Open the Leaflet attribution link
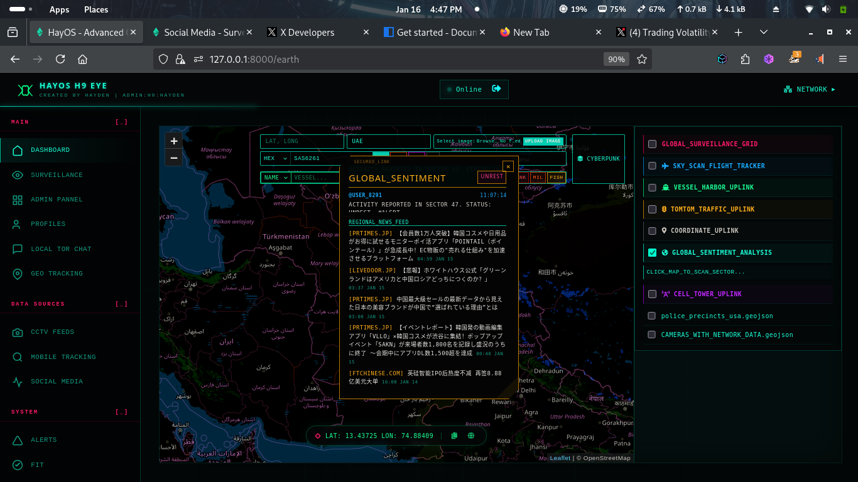The width and height of the screenshot is (858, 482). click(559, 458)
